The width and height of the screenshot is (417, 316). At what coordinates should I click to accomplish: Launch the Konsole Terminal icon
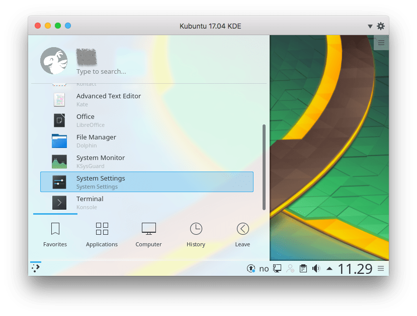[59, 203]
